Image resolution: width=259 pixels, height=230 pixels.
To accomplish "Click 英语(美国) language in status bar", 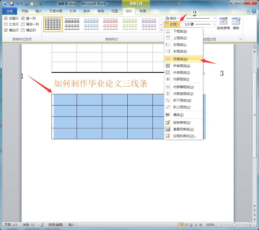I will (56, 225).
